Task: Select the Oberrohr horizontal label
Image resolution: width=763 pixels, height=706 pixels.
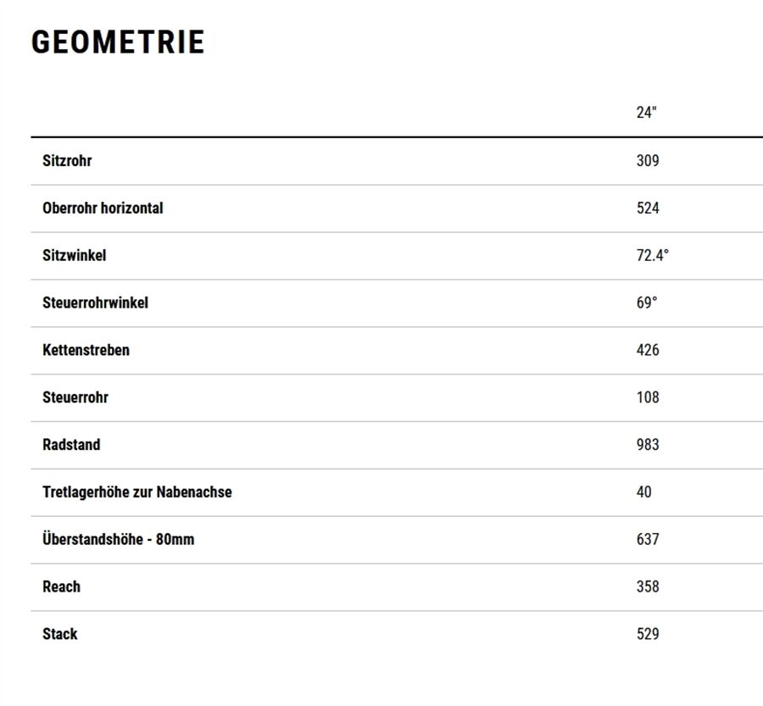Action: (x=103, y=208)
